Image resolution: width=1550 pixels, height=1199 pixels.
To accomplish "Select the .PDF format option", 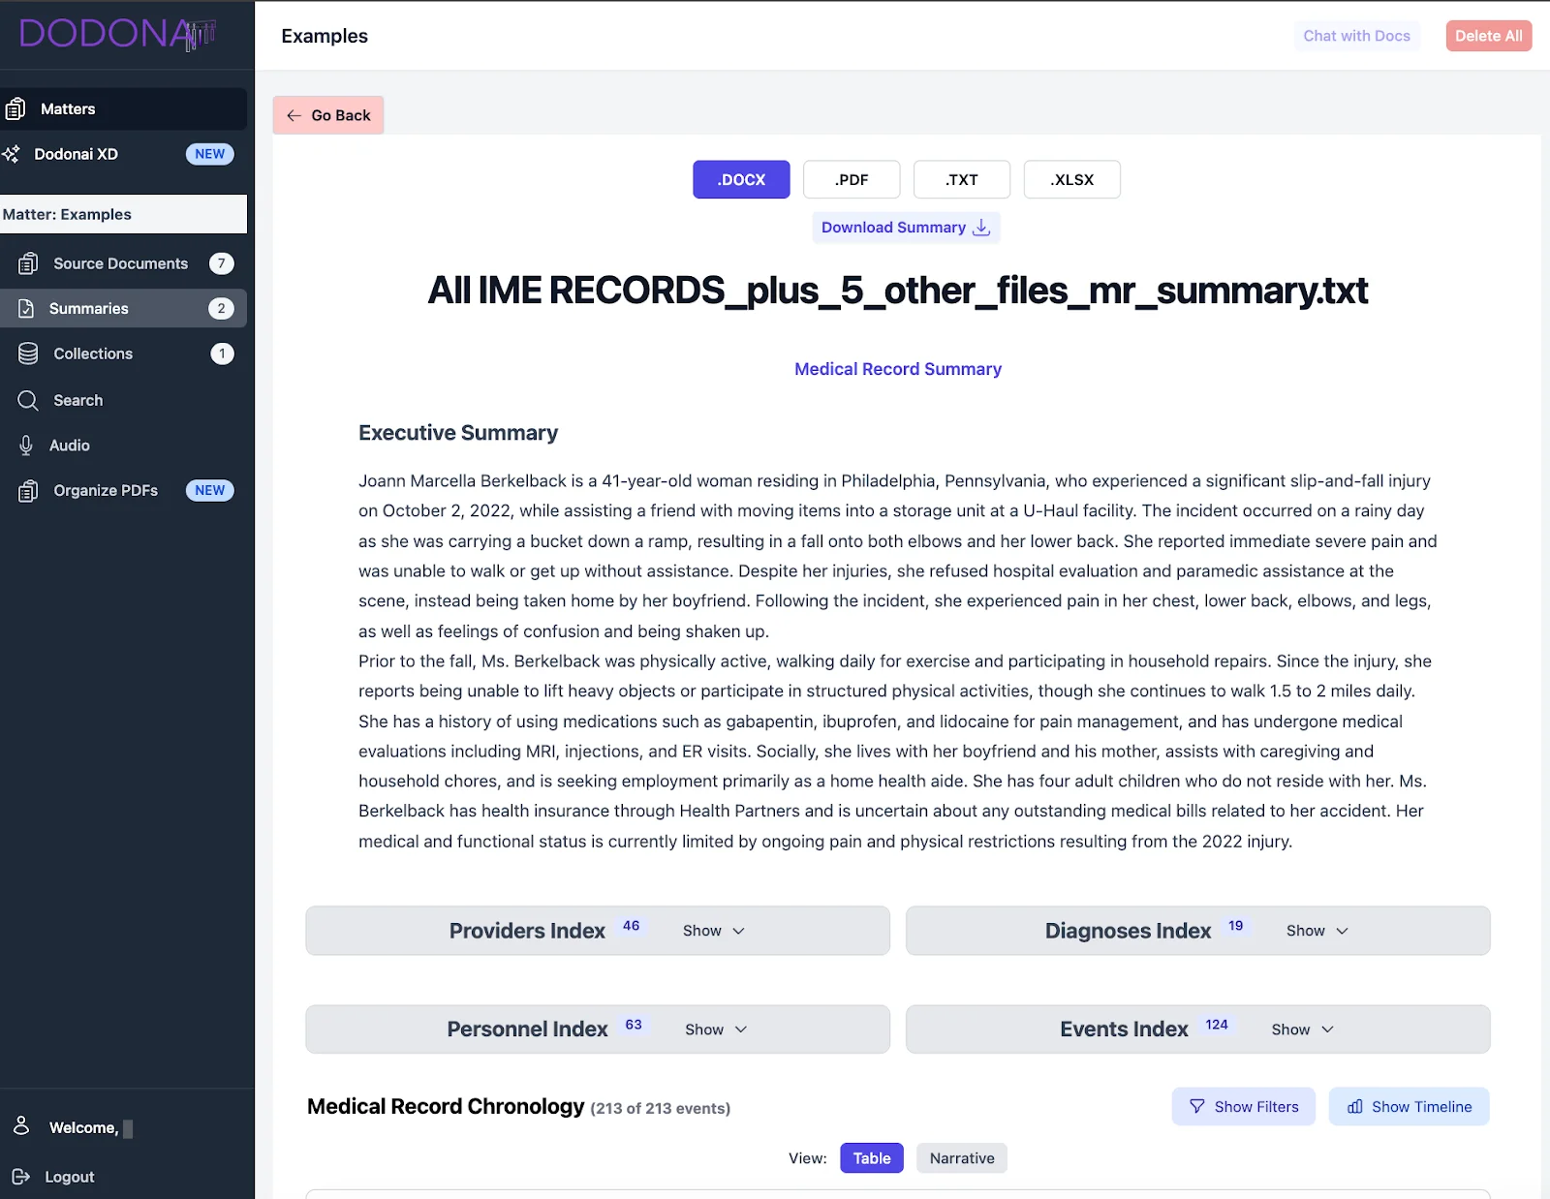I will tap(852, 180).
